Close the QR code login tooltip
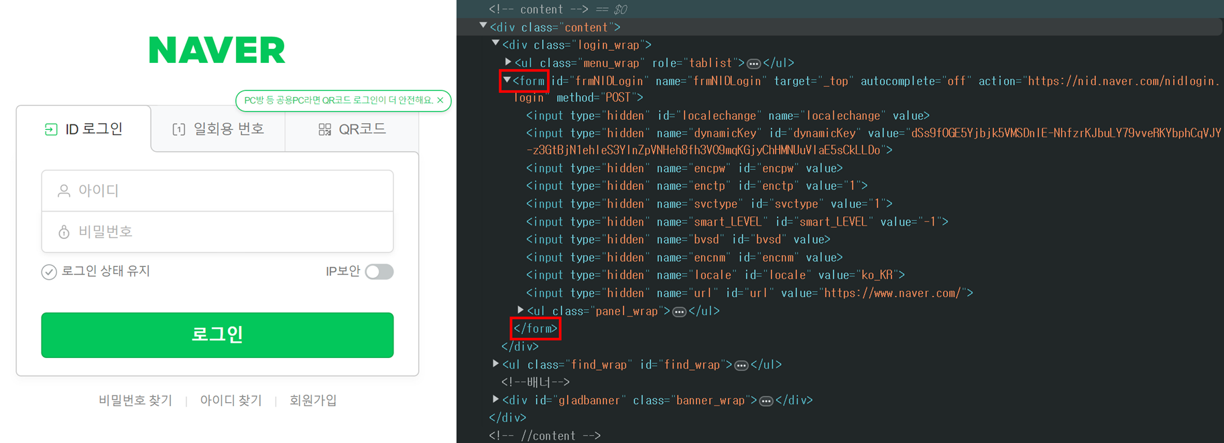The height and width of the screenshot is (443, 1224). point(440,100)
